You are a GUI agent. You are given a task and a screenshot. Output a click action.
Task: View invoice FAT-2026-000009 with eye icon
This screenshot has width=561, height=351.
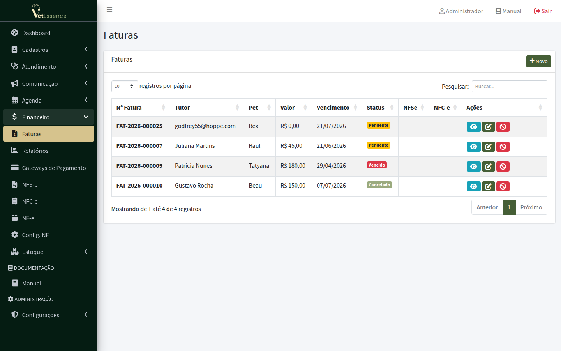point(473,167)
